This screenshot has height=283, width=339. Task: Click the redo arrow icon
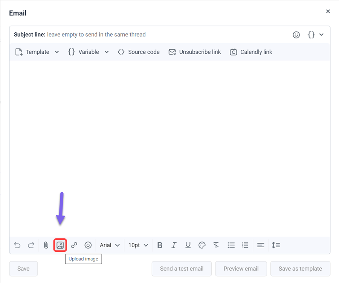[x=31, y=245]
